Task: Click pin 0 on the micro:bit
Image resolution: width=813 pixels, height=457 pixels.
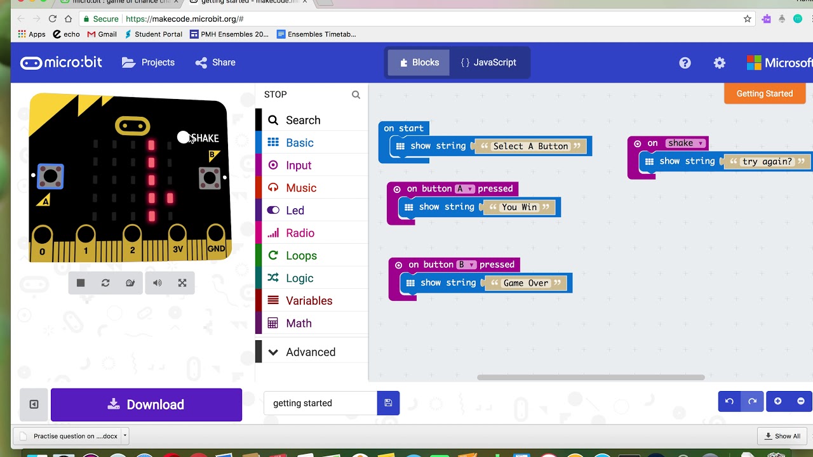Action: tap(43, 242)
